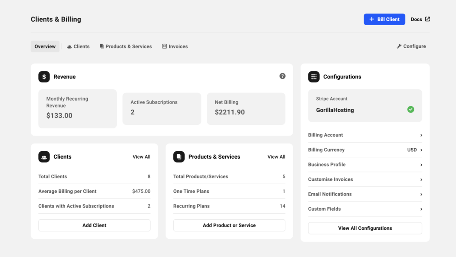The height and width of the screenshot is (257, 456).
Task: Click the Products & Services box icon
Action: tap(179, 156)
